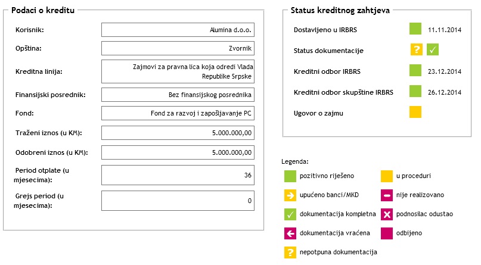
Task: Click the legend's 'pozitivno riješeno' green square
Action: pos(290,176)
